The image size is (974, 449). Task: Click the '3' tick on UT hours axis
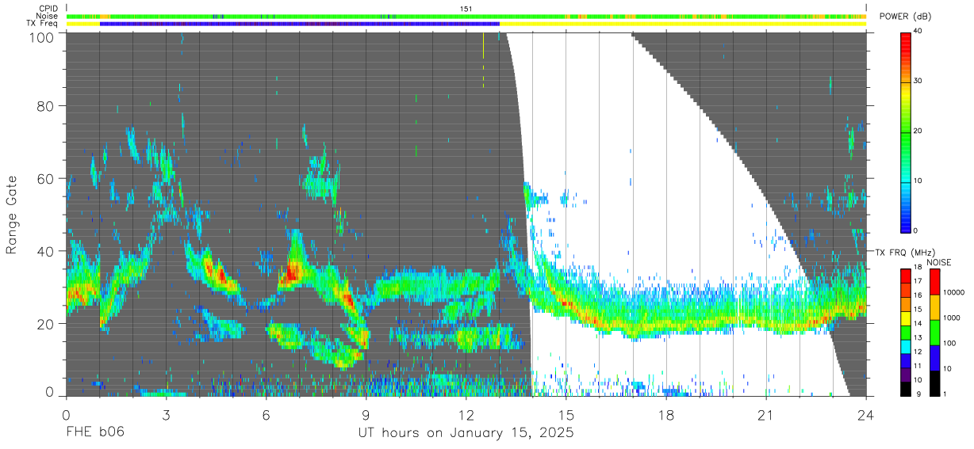pos(166,414)
